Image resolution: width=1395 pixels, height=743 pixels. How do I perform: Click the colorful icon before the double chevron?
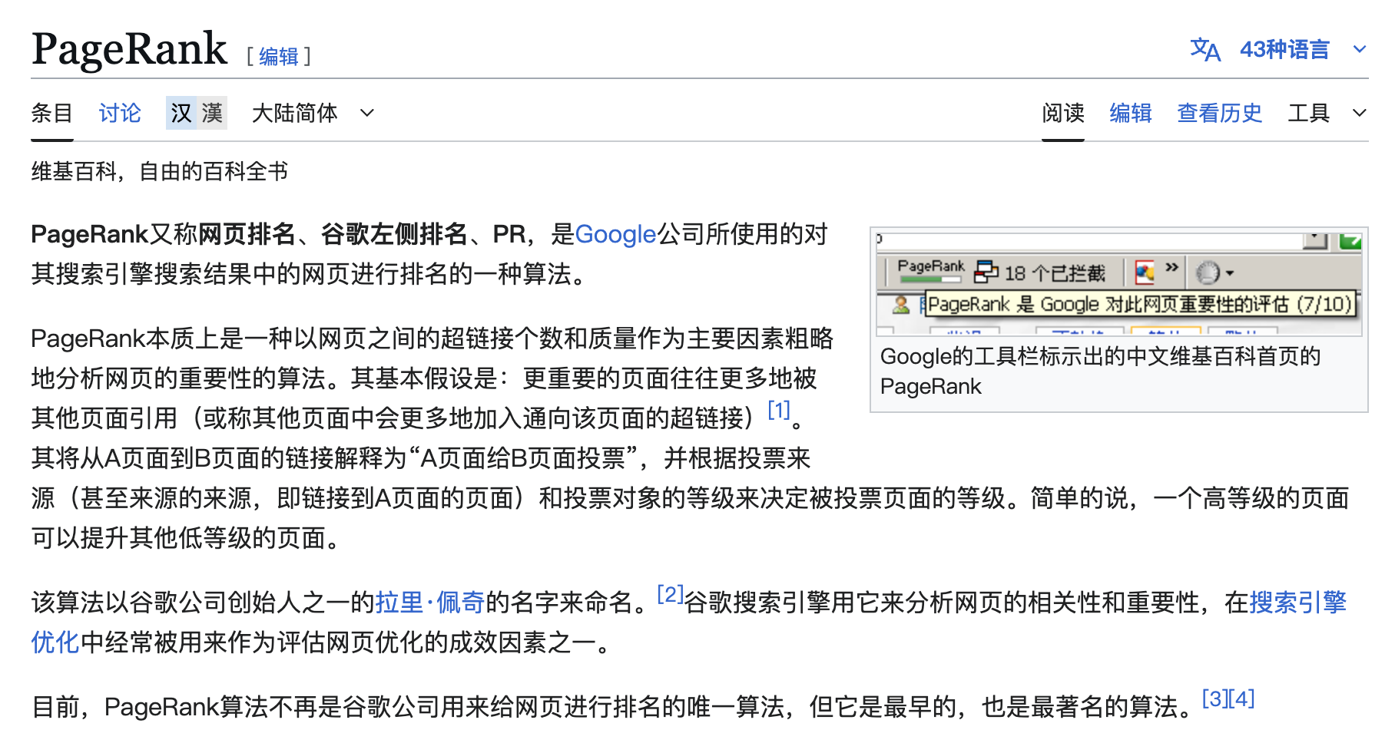pyautogui.click(x=1145, y=272)
